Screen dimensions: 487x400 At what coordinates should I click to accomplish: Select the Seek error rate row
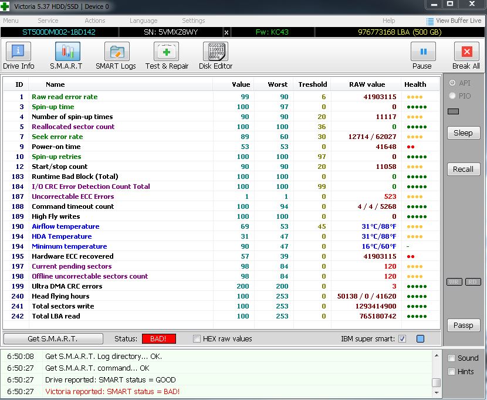pyautogui.click(x=221, y=137)
